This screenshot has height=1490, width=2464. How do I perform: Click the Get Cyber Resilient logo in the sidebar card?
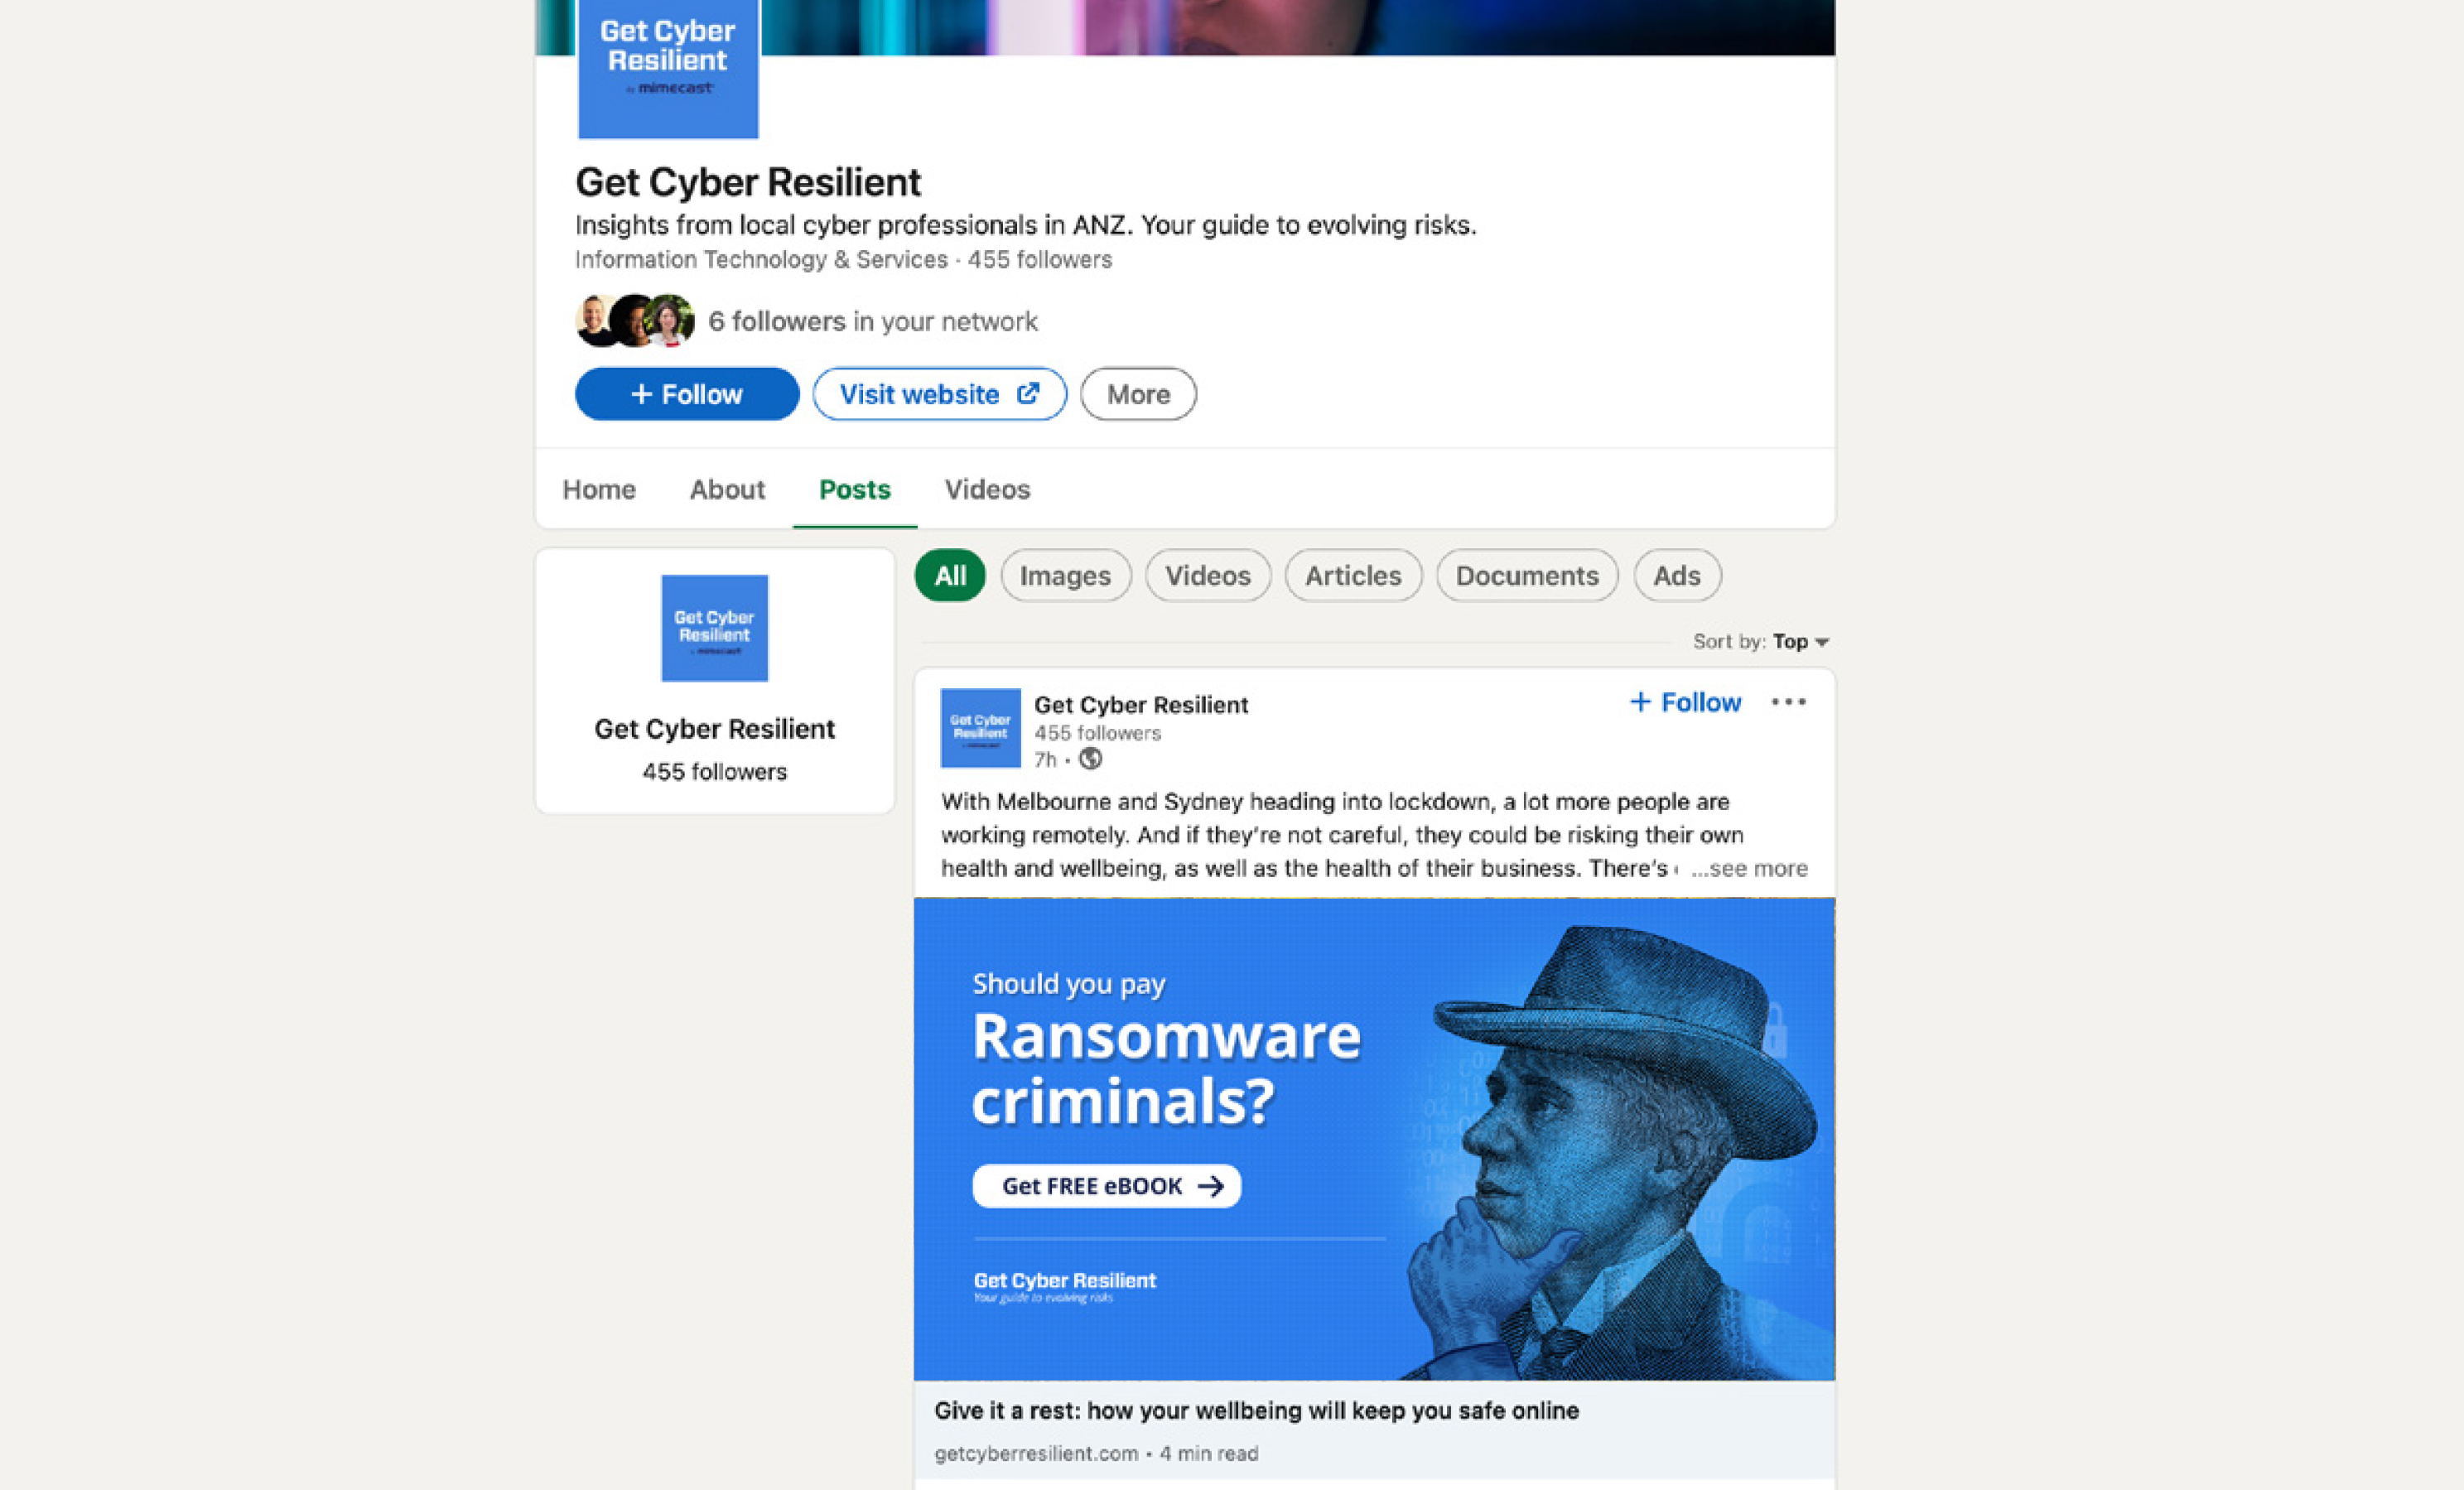pos(714,628)
